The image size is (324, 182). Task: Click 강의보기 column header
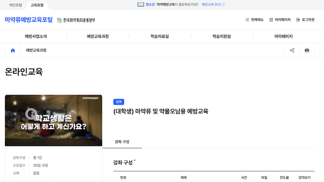(x=304, y=177)
